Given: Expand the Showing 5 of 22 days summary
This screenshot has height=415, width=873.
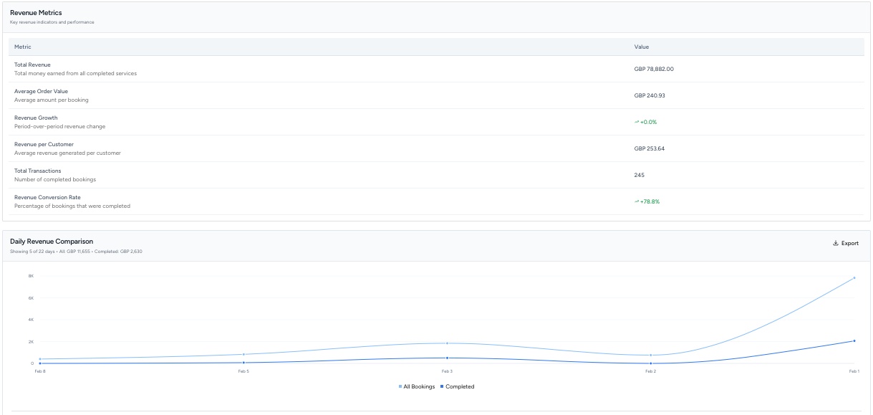Looking at the screenshot, I should click(x=33, y=252).
